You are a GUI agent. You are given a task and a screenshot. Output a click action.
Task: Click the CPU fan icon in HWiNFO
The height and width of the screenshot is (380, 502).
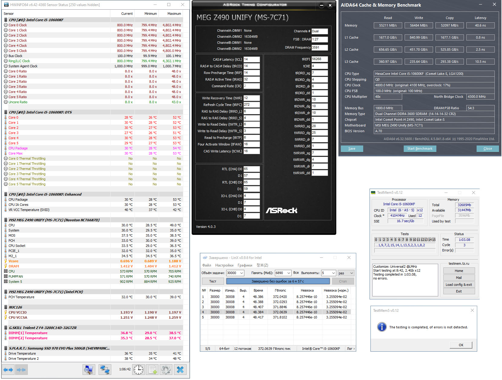[6, 271]
